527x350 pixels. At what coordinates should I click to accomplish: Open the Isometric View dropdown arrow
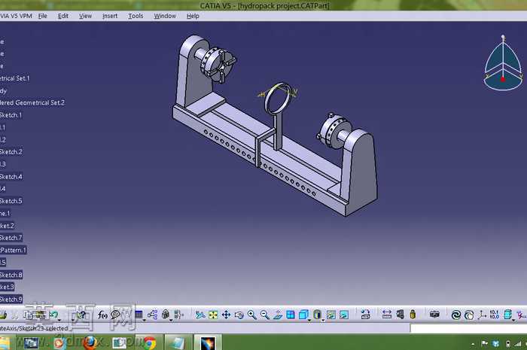pos(309,320)
